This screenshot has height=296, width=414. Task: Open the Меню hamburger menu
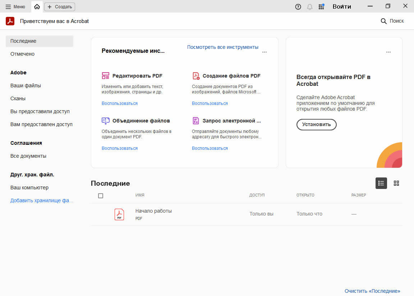pos(15,6)
